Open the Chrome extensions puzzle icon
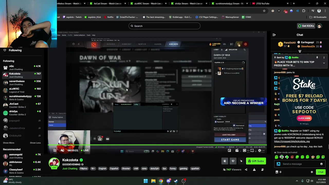The image size is (329, 185). (304, 11)
